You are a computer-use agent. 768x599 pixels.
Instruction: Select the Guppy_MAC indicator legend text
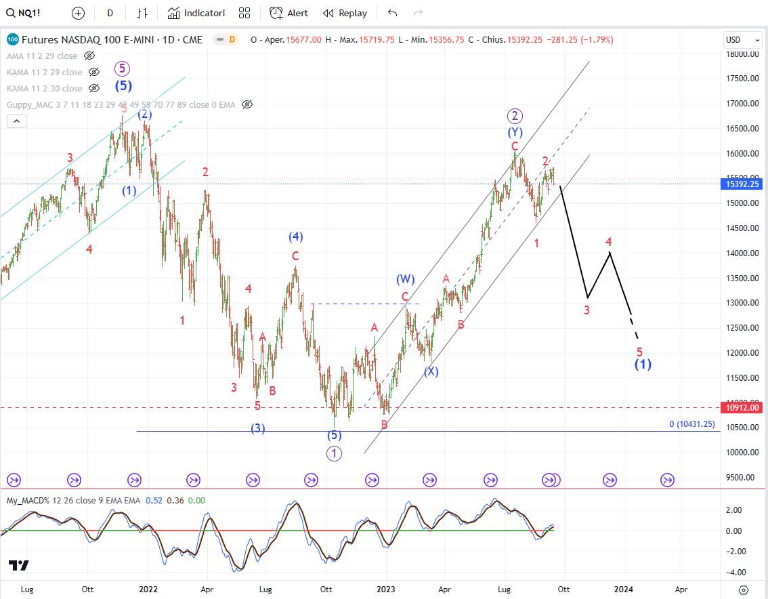click(x=121, y=104)
